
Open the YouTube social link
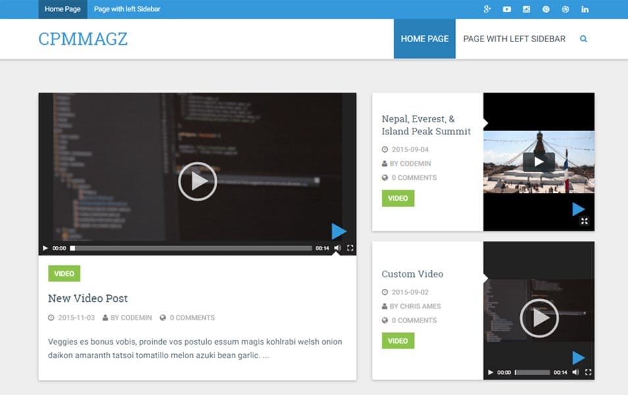(507, 9)
